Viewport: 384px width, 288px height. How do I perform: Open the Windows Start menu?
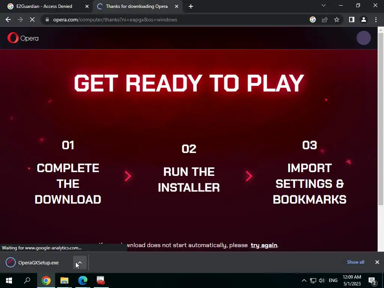[9, 280]
